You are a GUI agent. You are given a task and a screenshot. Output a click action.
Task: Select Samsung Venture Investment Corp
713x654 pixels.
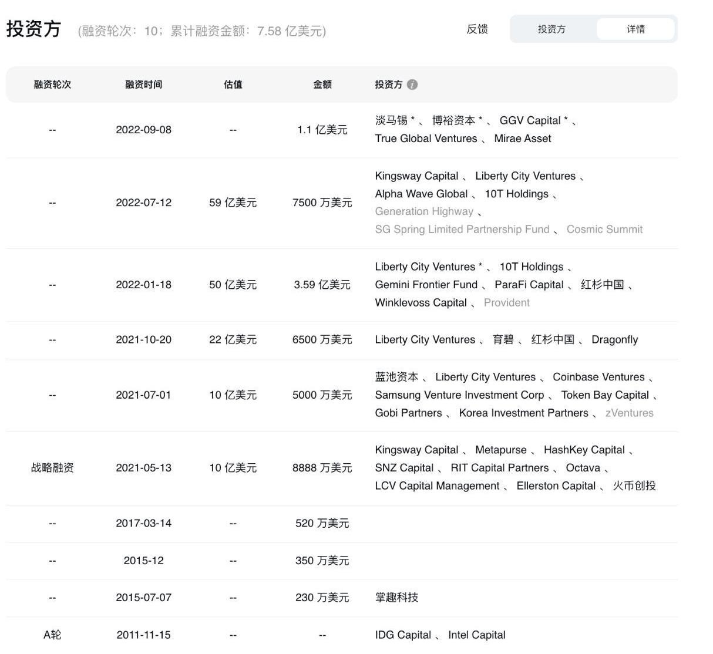point(459,395)
